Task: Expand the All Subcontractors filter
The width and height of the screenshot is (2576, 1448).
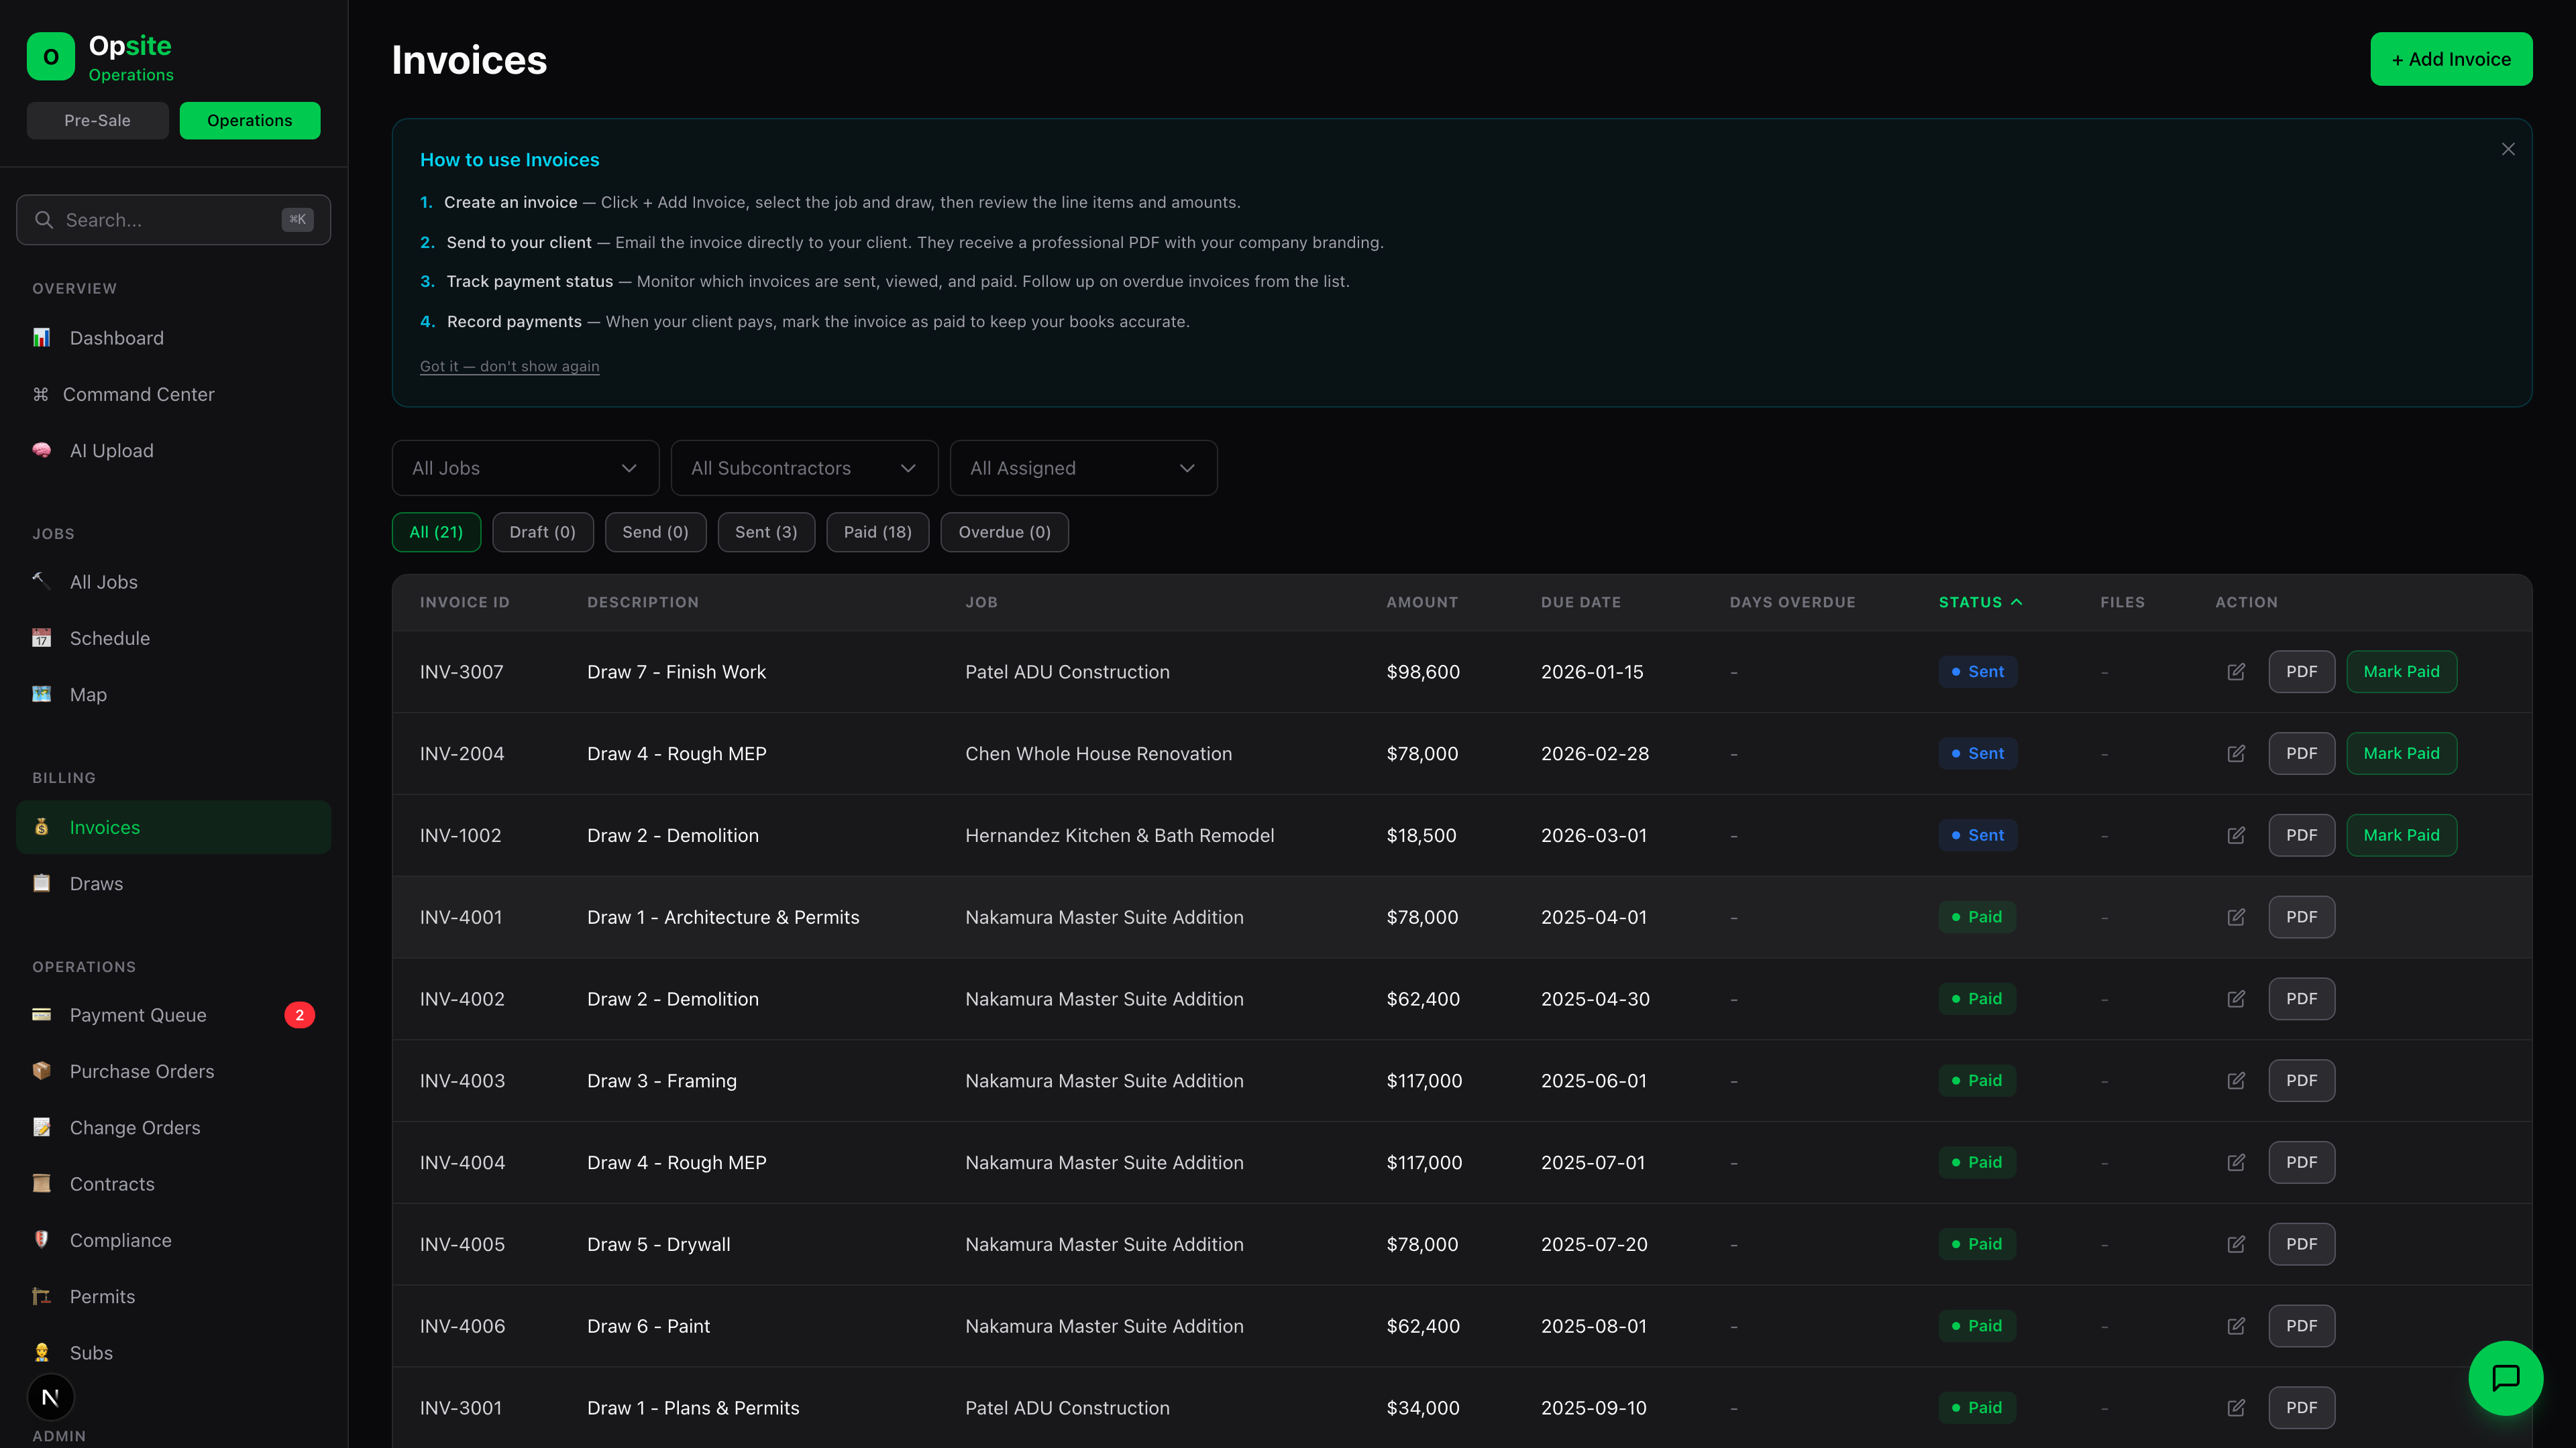Action: [803, 468]
